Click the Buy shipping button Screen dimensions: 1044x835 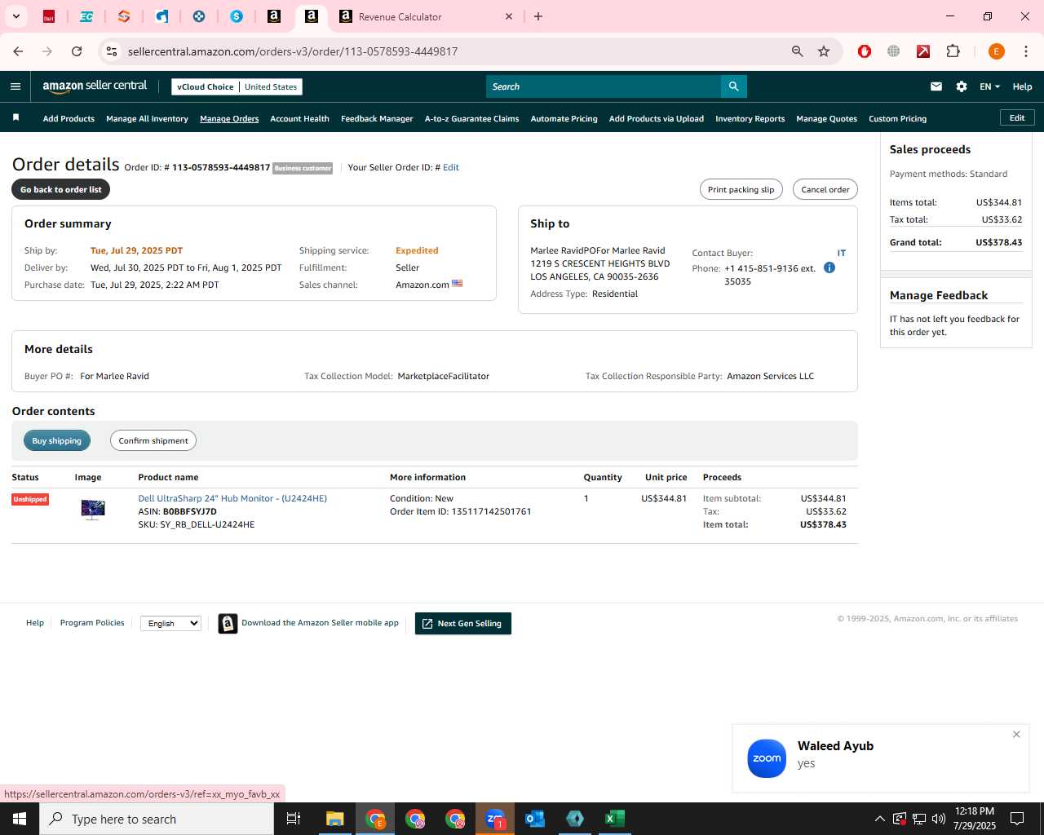pyautogui.click(x=56, y=440)
